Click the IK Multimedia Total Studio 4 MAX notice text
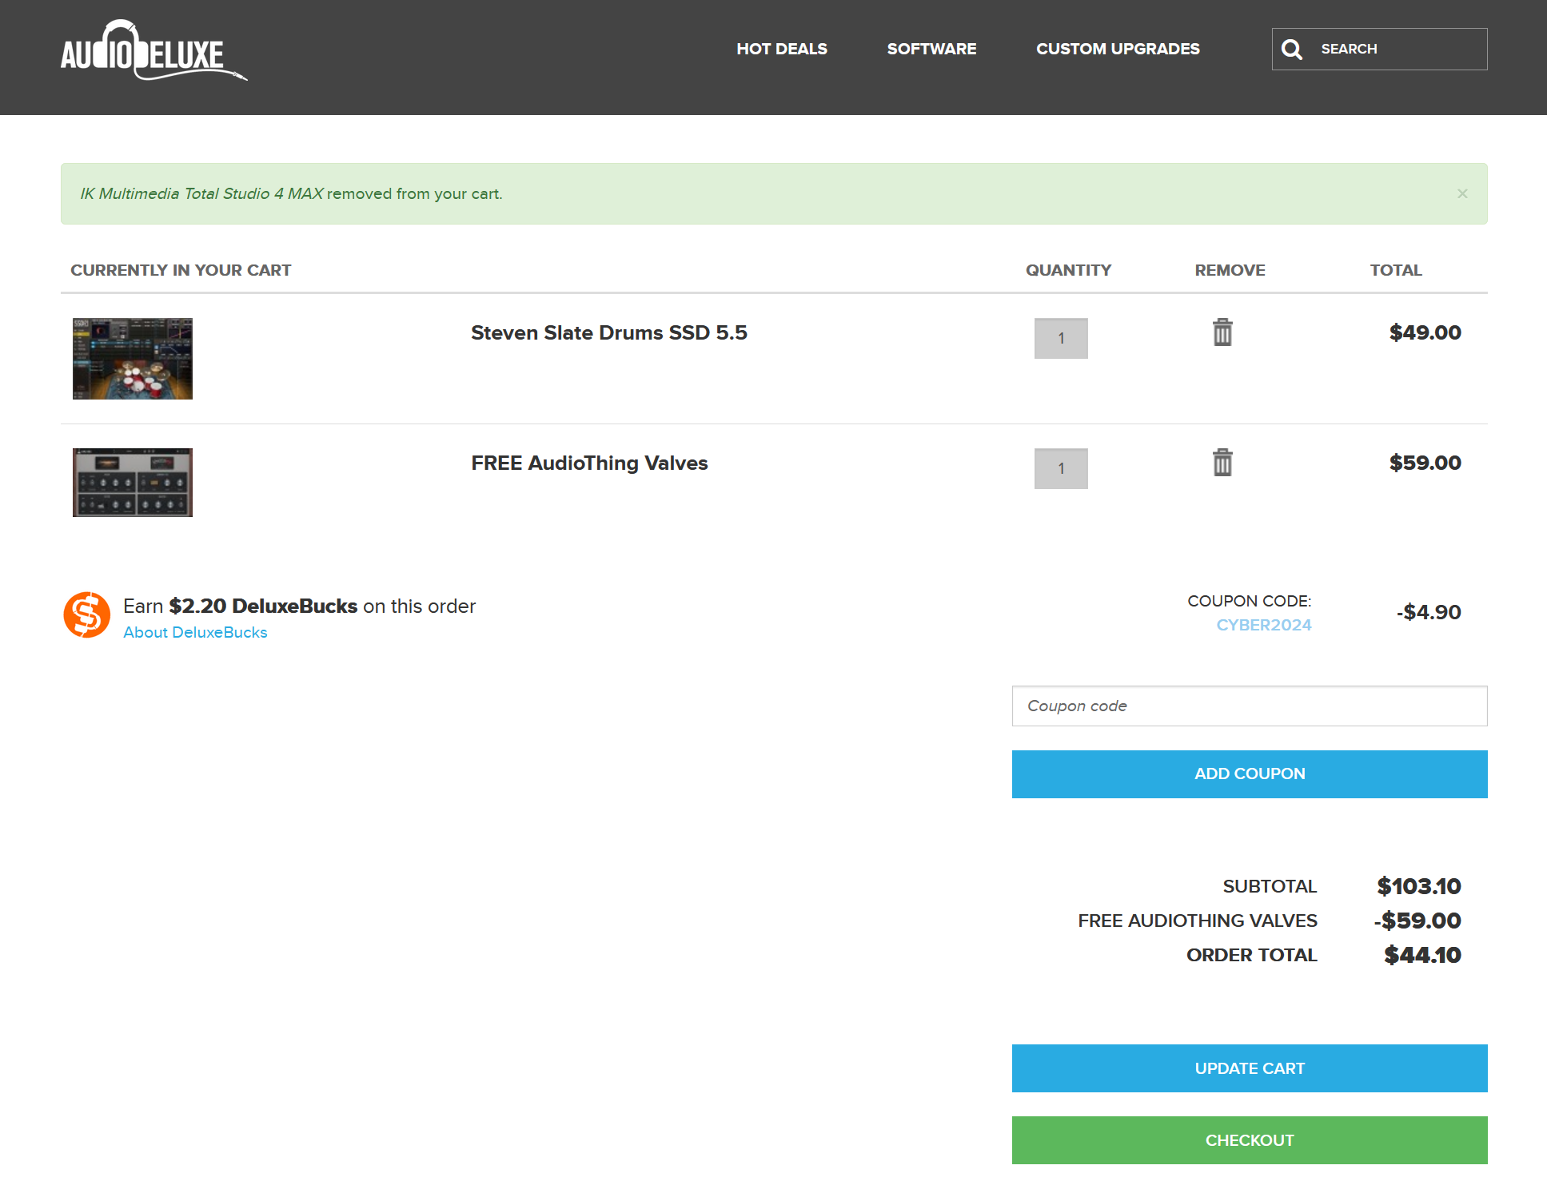The width and height of the screenshot is (1547, 1201). click(x=201, y=193)
